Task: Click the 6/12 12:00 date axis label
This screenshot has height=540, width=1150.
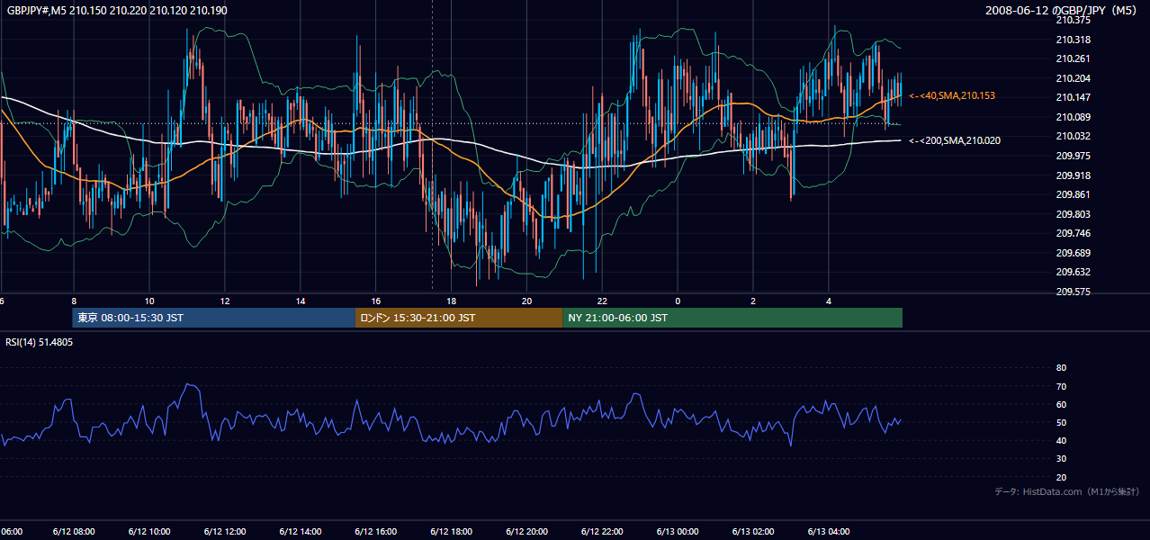Action: pos(225,531)
